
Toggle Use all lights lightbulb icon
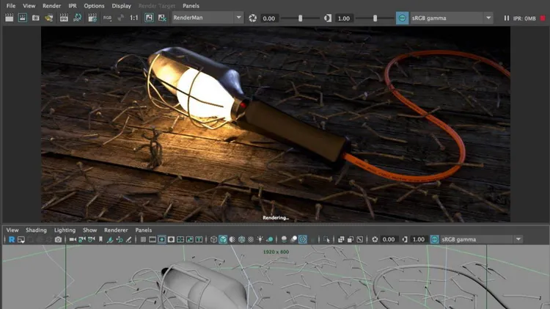[260, 239]
